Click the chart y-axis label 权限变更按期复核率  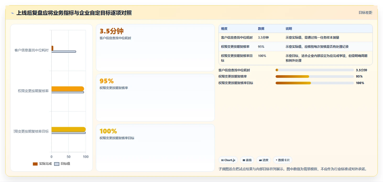click(33, 91)
